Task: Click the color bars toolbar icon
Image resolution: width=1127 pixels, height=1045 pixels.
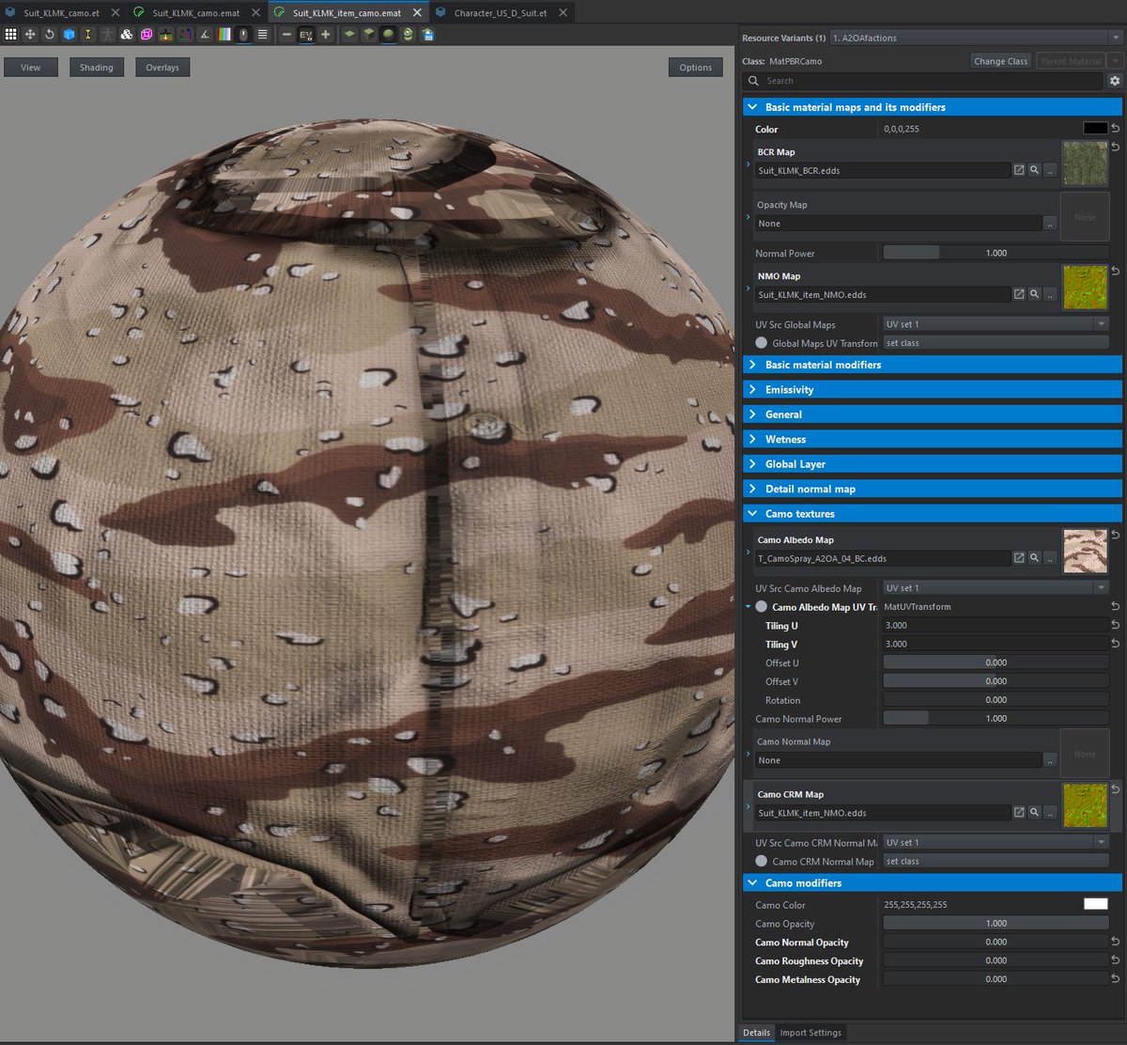Action: 224,34
